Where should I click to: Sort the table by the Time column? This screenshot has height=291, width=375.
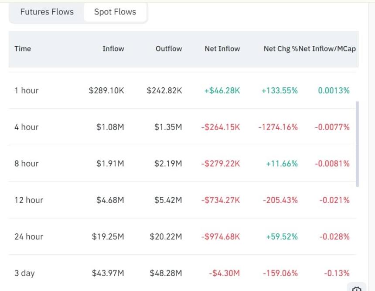(23, 48)
